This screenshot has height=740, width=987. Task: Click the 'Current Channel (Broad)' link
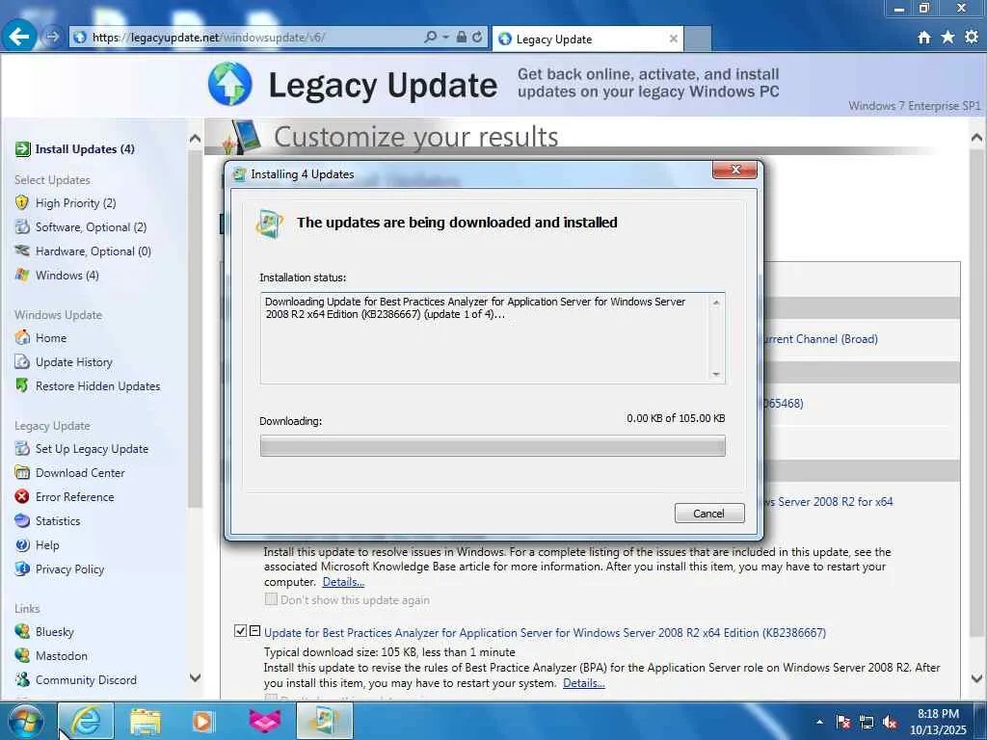pos(820,338)
